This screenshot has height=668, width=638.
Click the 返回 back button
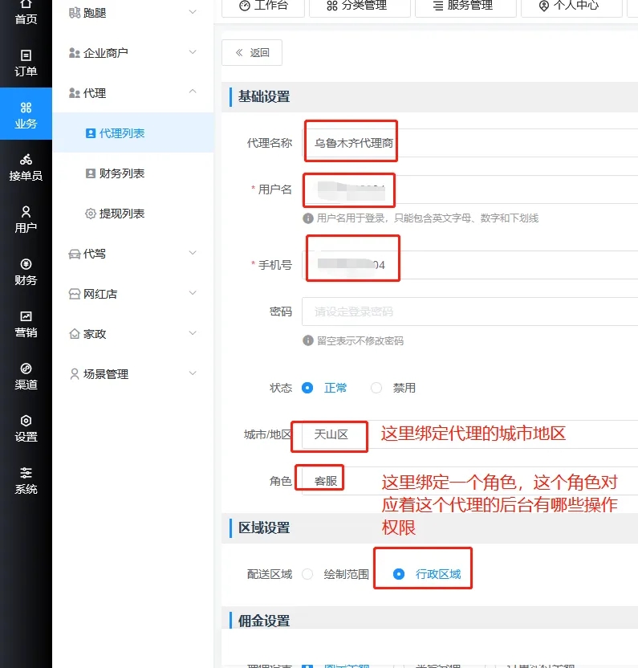[x=252, y=53]
